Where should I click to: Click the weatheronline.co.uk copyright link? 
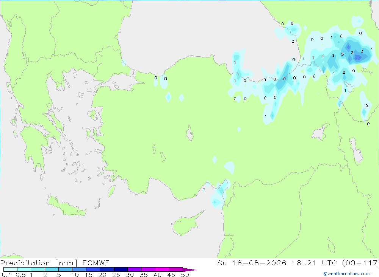pos(347,274)
